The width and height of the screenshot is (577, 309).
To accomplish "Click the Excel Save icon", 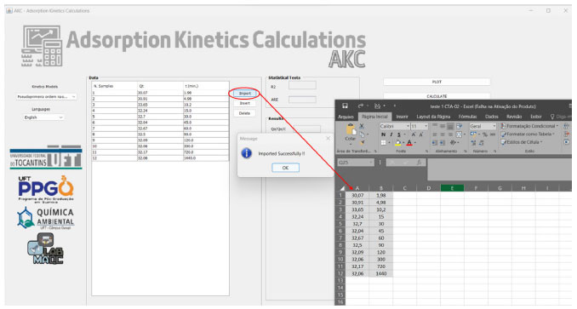I will [x=345, y=106].
